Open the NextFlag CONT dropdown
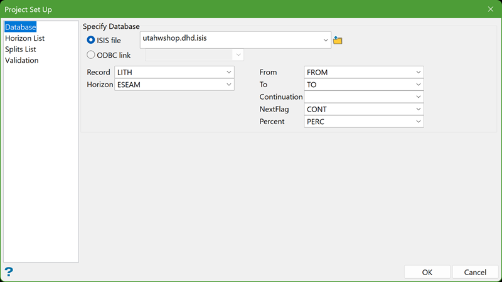The width and height of the screenshot is (502, 282). pyautogui.click(x=418, y=109)
